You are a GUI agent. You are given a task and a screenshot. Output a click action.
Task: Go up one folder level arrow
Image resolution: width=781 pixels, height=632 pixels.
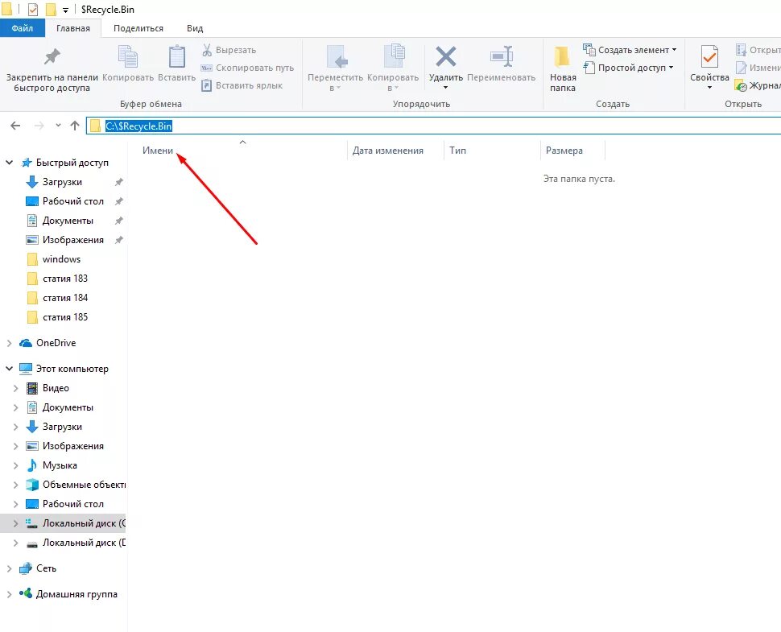(x=75, y=126)
